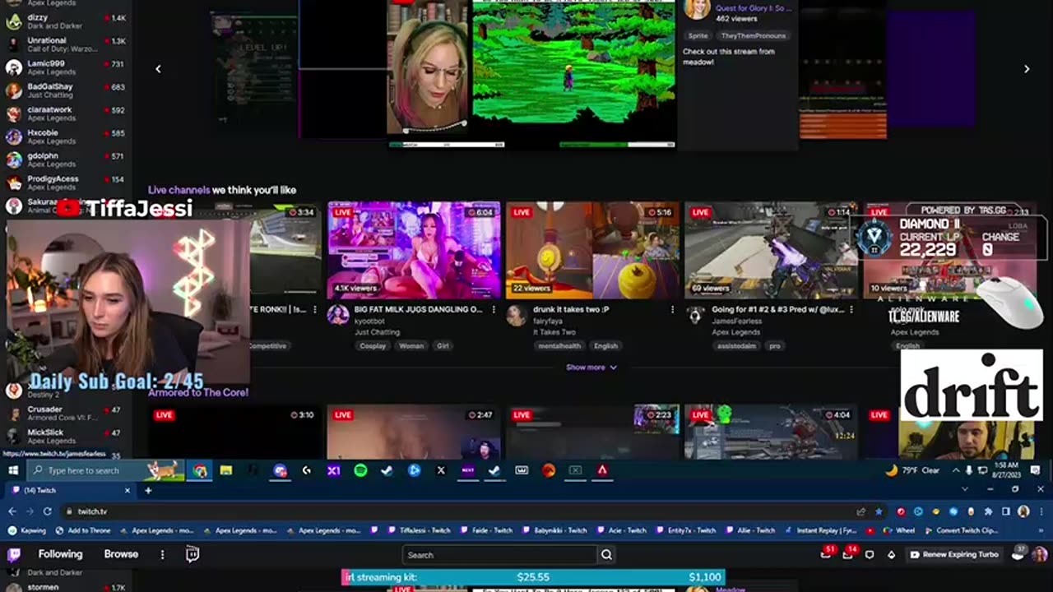Open the featured Quest for Glory stream video
Viewport: 1053px width, 592px height.
coord(531,74)
